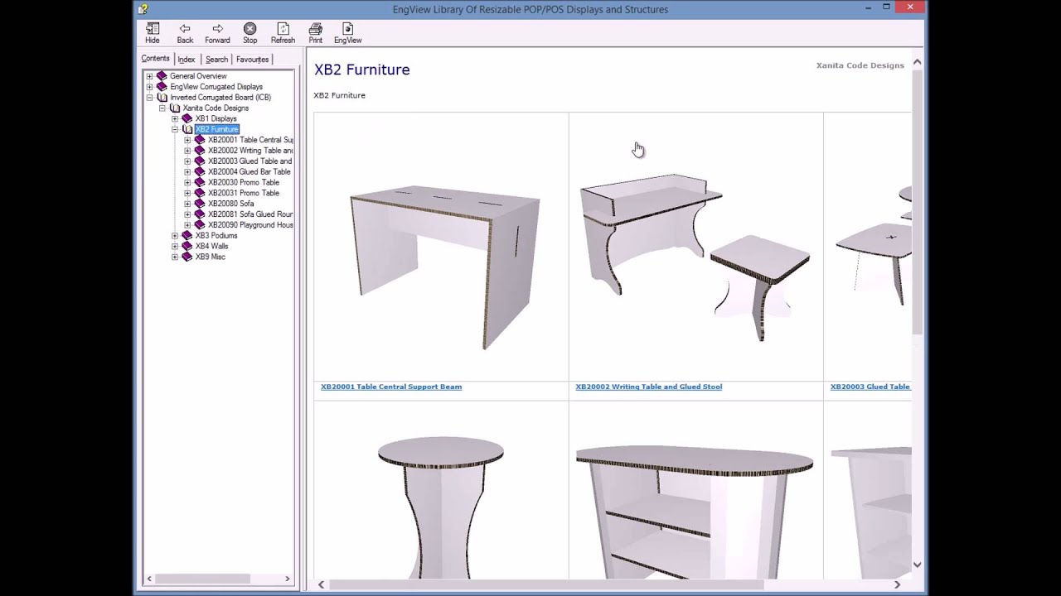Click the XB2 Furniture open book icon
The width and height of the screenshot is (1061, 596).
point(187,129)
